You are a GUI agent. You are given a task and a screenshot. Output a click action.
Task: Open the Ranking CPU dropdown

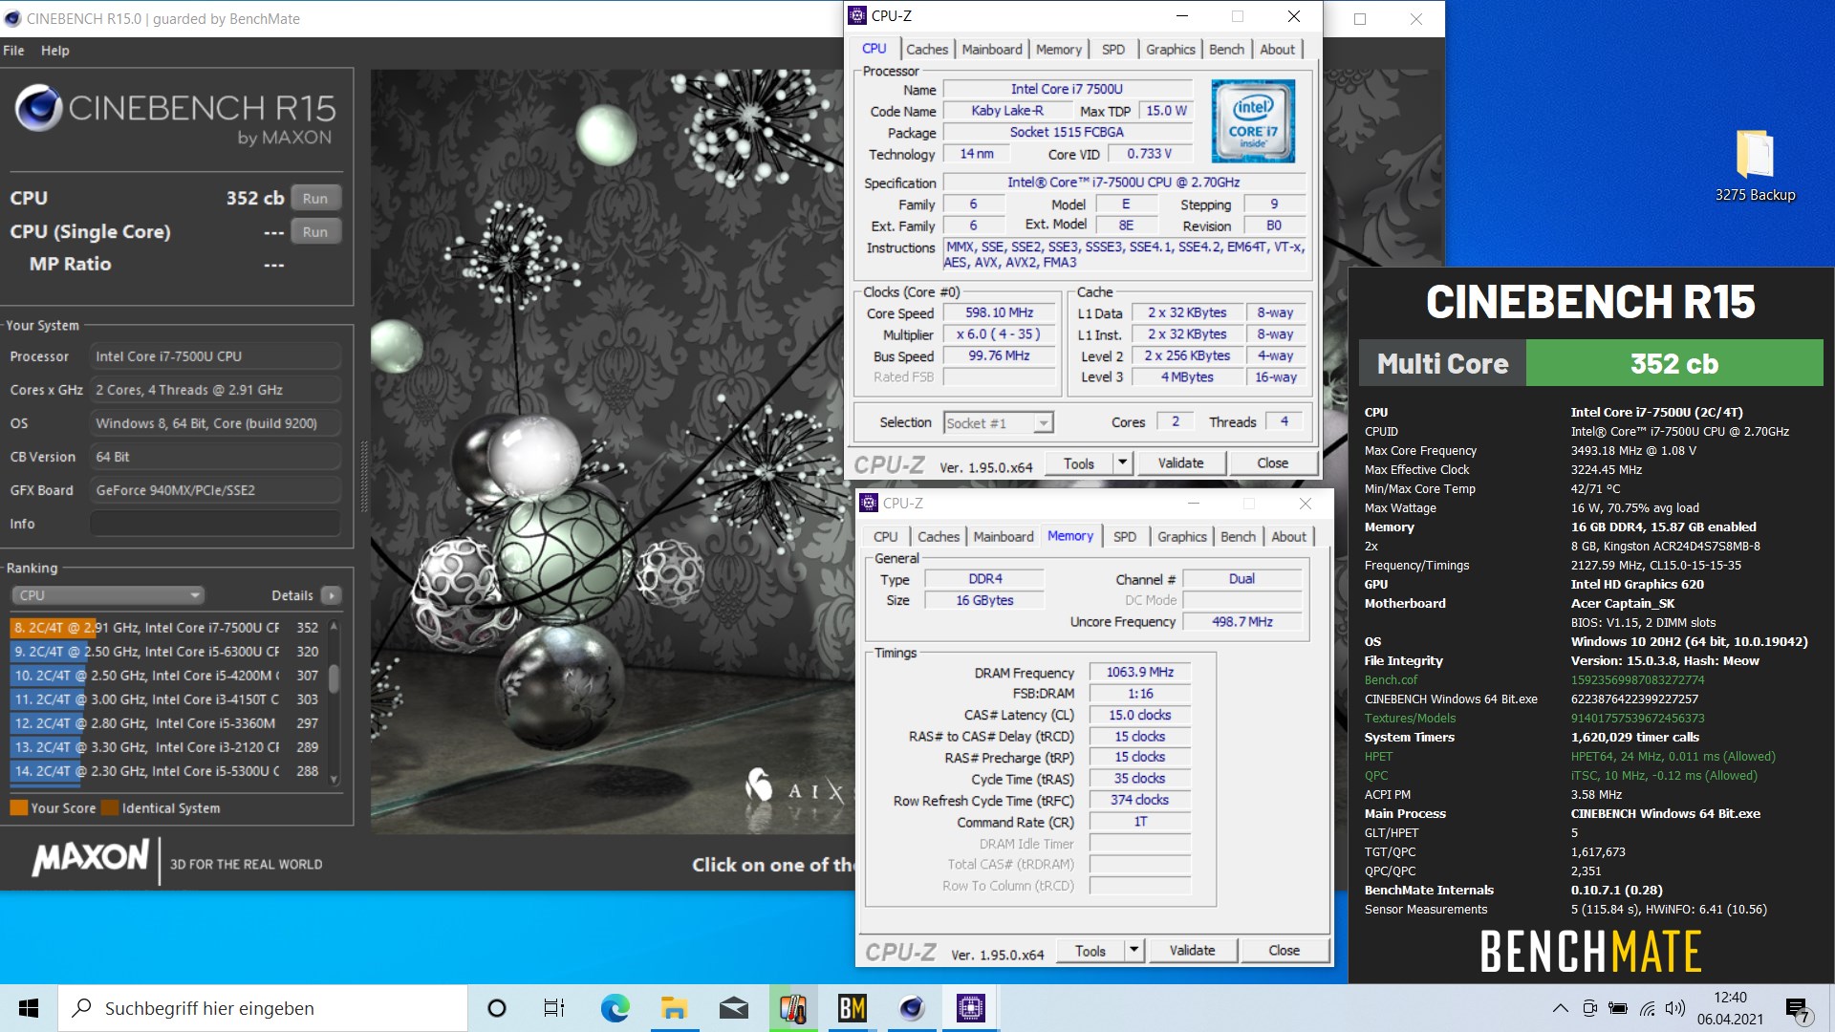[107, 595]
